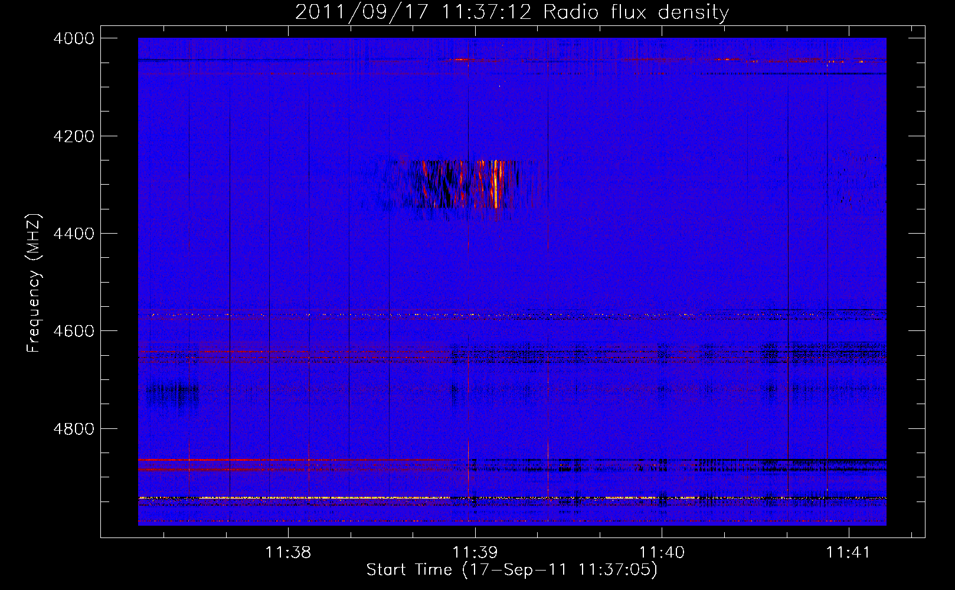Click the 11:40 time tick label
Screen dimensions: 955x590
(662, 552)
